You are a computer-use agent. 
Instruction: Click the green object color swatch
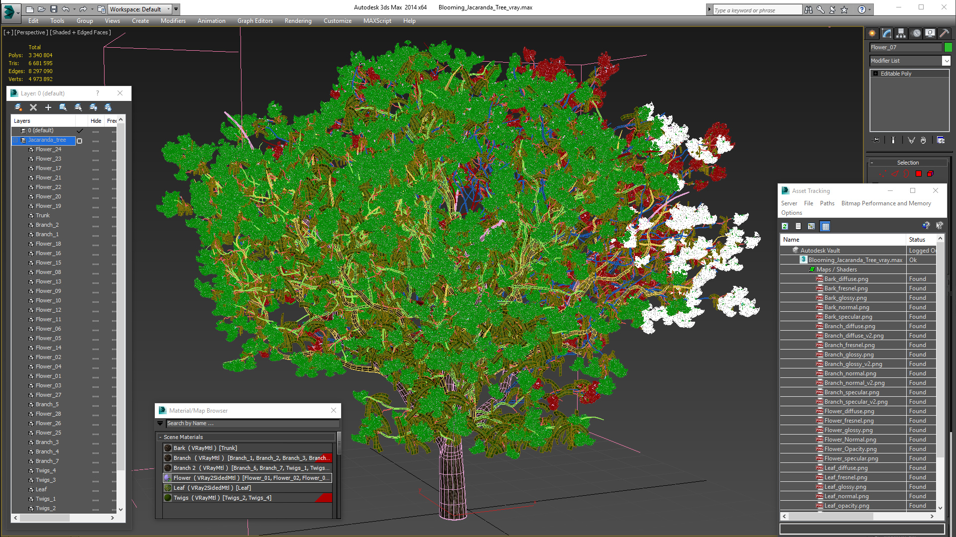coord(948,47)
